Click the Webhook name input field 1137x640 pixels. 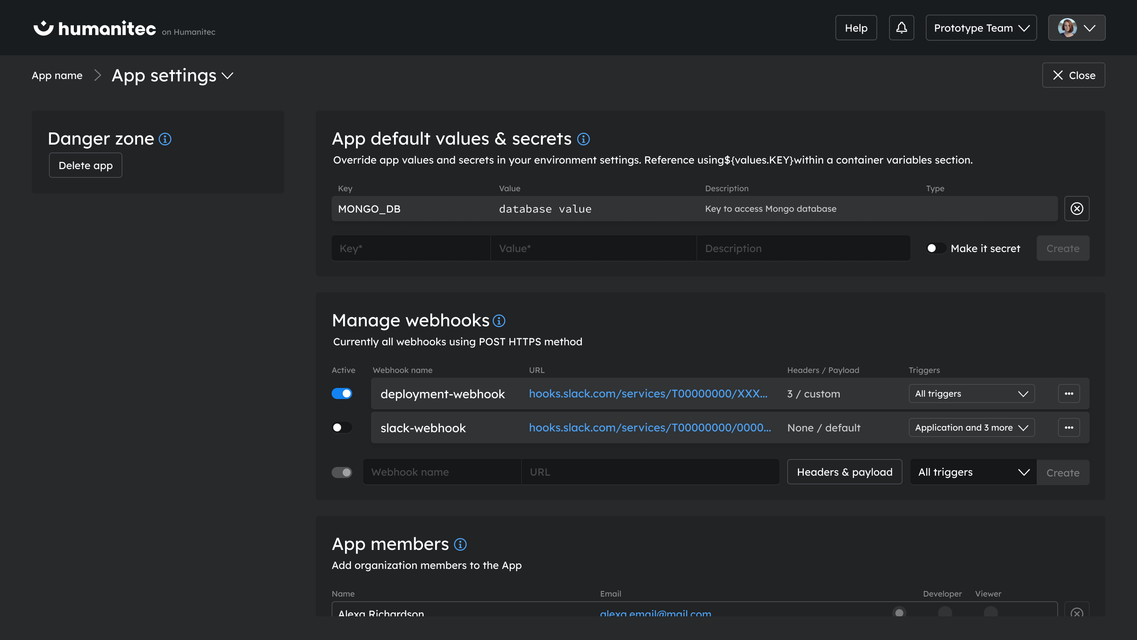pos(441,472)
